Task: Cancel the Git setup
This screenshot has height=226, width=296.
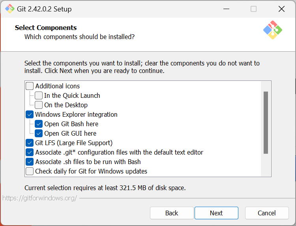Action: click(267, 213)
